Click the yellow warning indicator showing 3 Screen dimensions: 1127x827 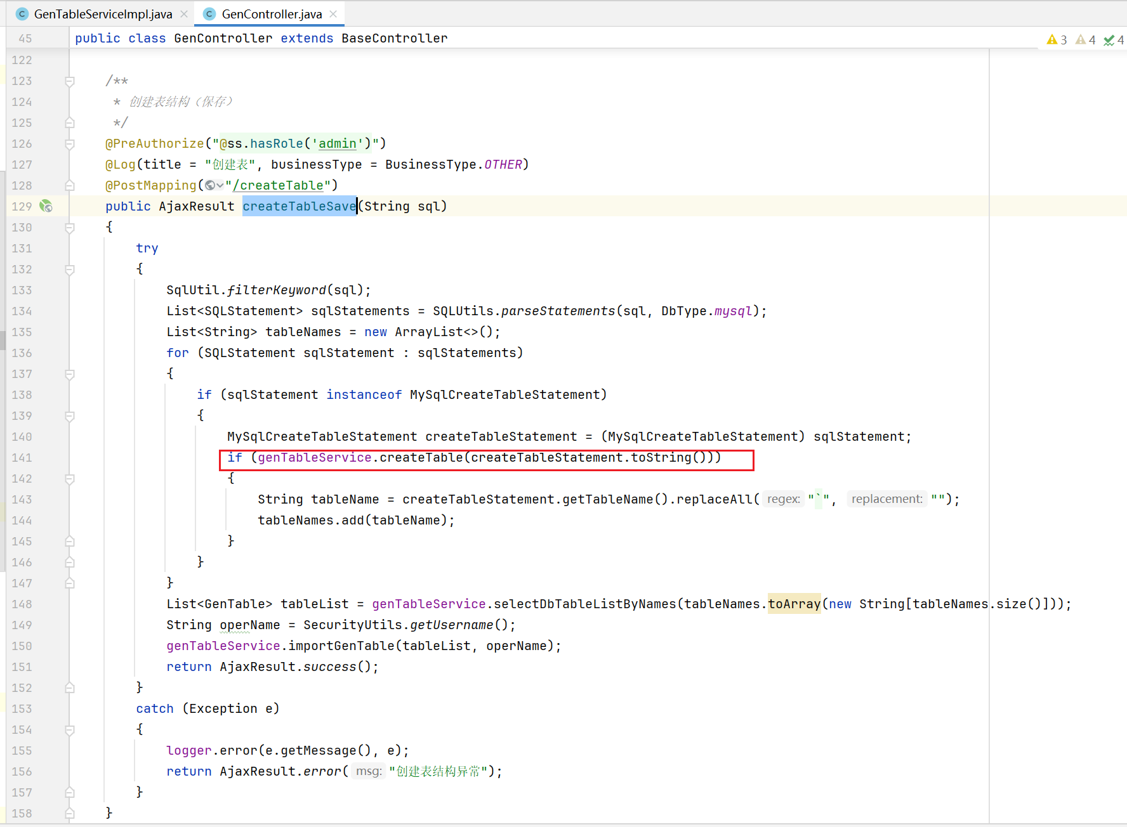tap(1057, 40)
